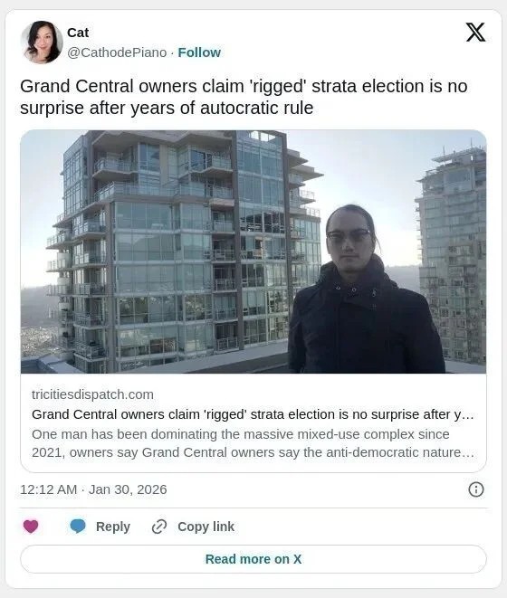Image resolution: width=507 pixels, height=598 pixels.
Task: Like the tweet with the heart icon
Action: point(31,527)
